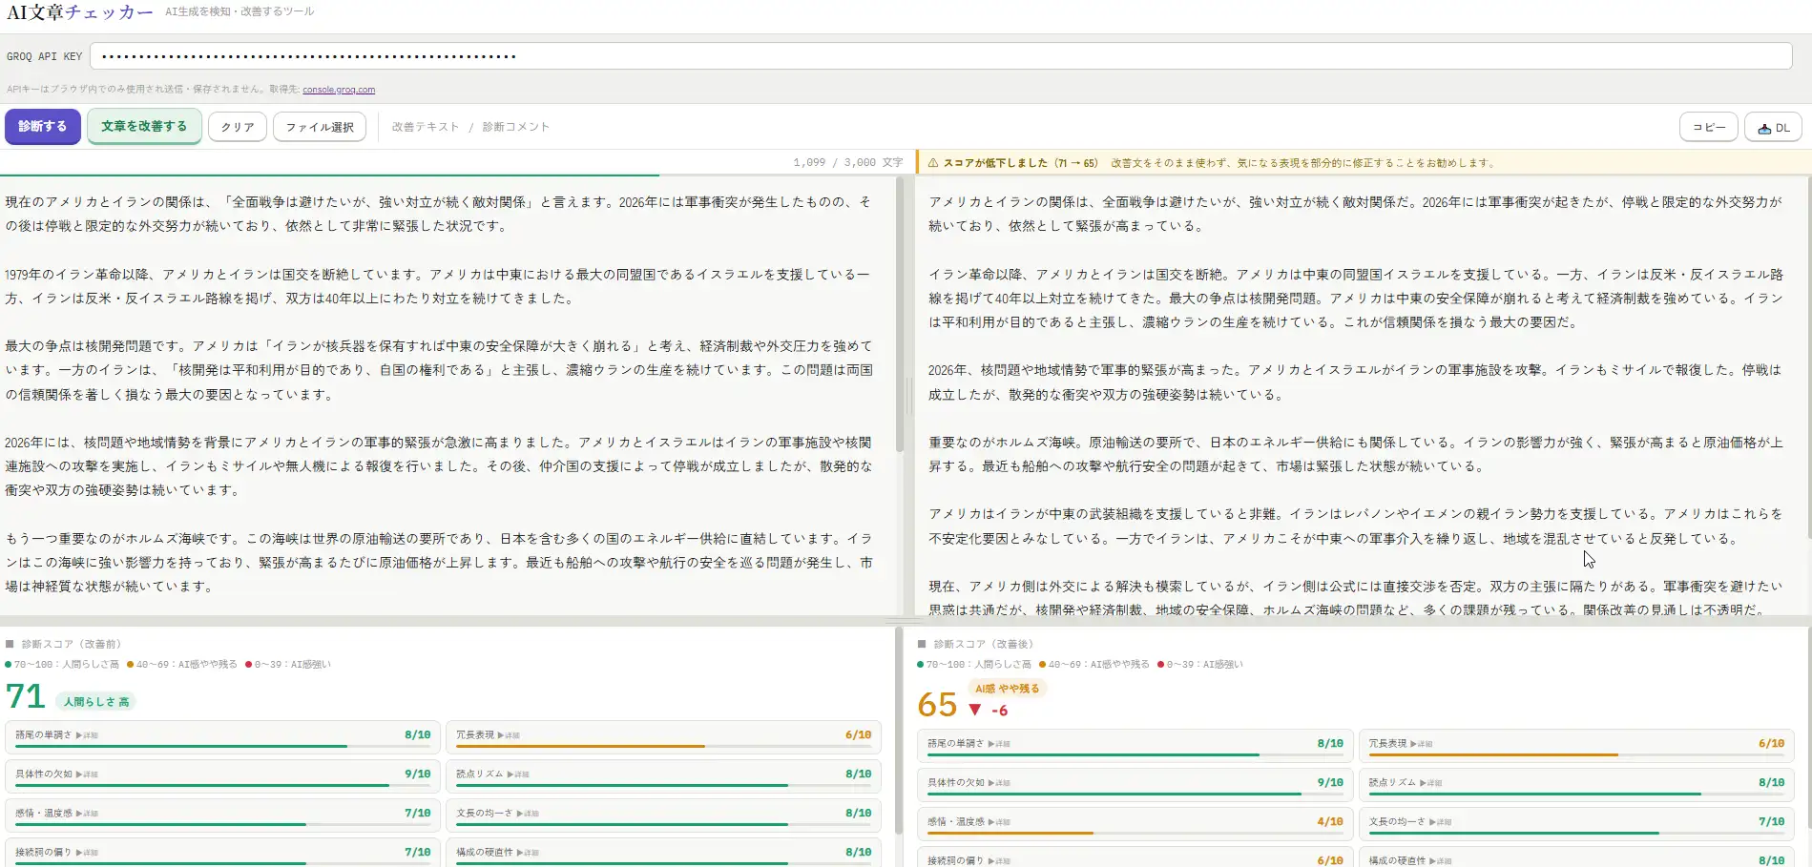This screenshot has width=1812, height=867.
Task: Click the スコアが低下しました warning message
Action: pos(1021,163)
